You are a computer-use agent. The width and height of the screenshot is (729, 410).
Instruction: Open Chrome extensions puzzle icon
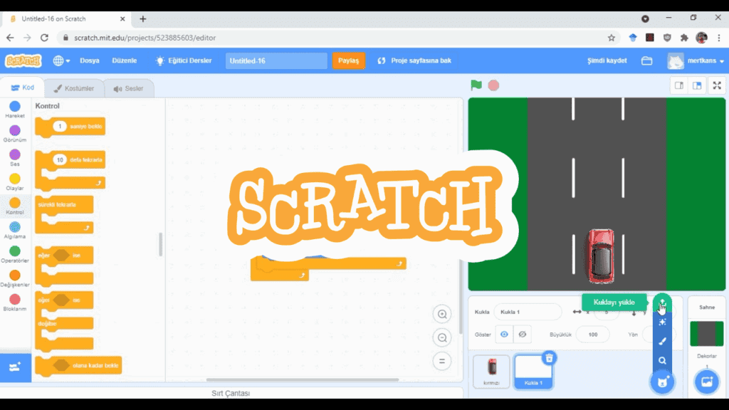click(684, 38)
